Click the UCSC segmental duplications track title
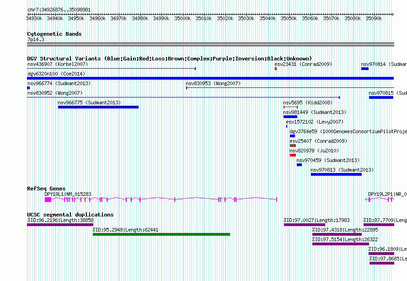The width and height of the screenshot is (407, 281). 70,215
